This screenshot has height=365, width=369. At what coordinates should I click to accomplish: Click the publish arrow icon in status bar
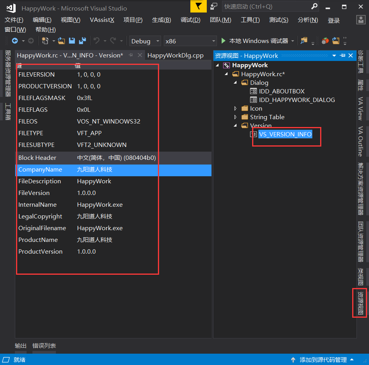point(293,360)
